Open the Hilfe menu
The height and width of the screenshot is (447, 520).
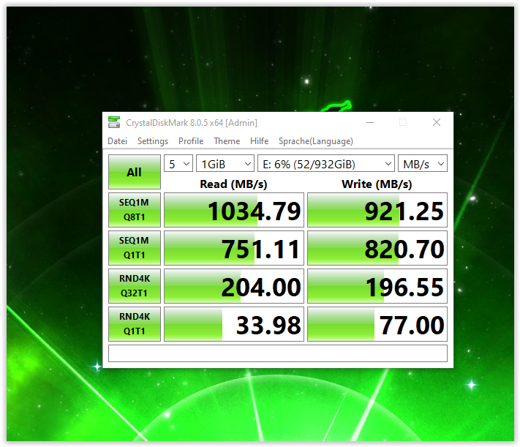[x=260, y=141]
